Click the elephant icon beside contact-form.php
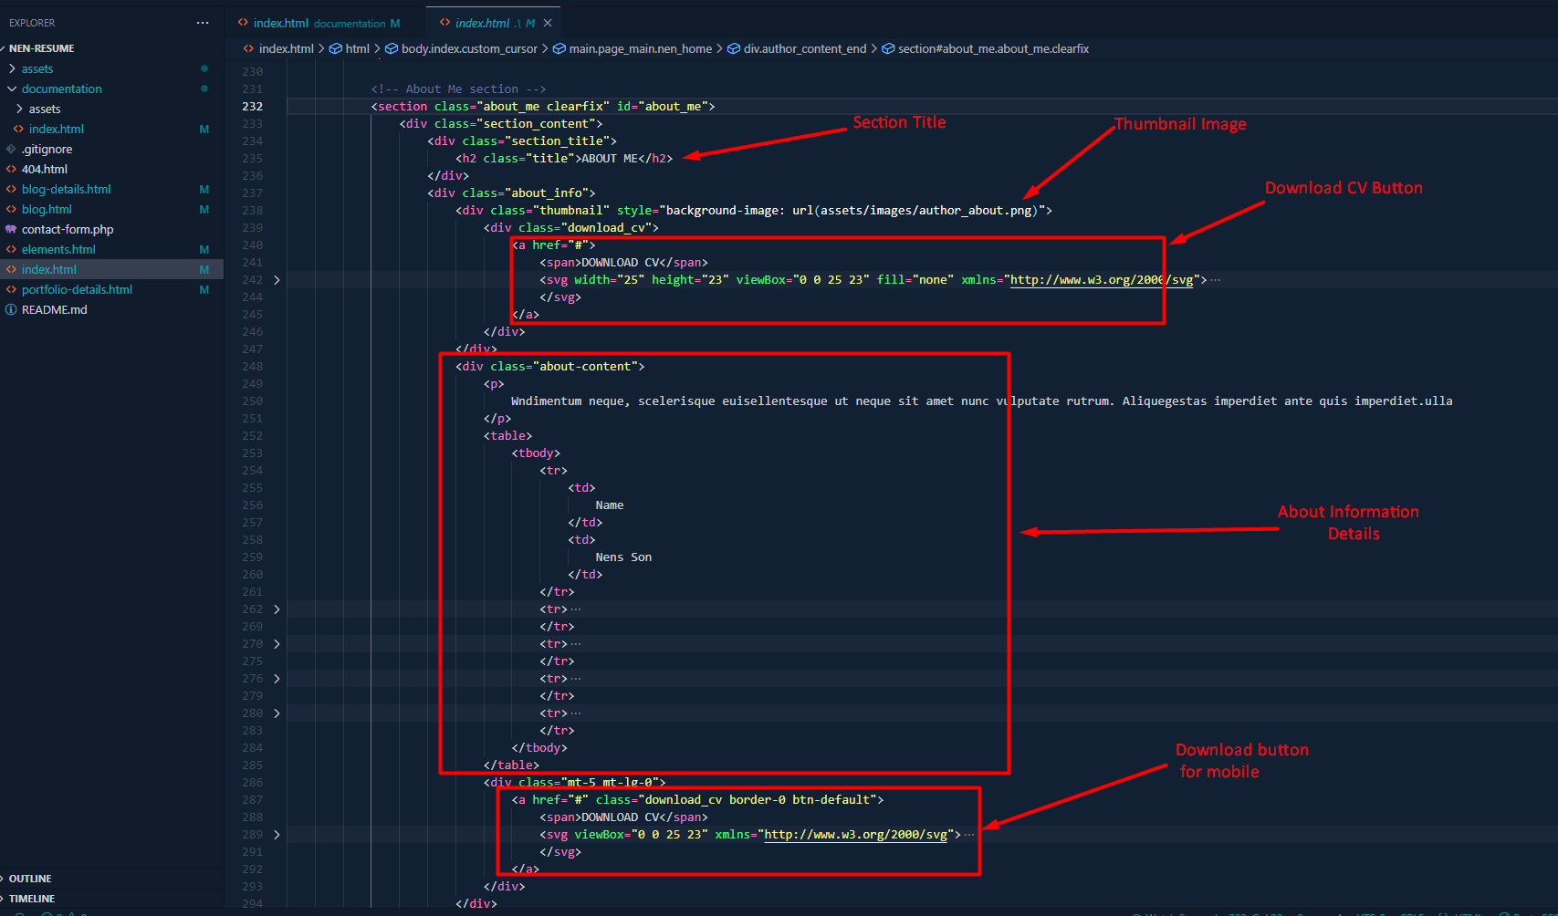This screenshot has height=916, width=1558. click(x=11, y=230)
